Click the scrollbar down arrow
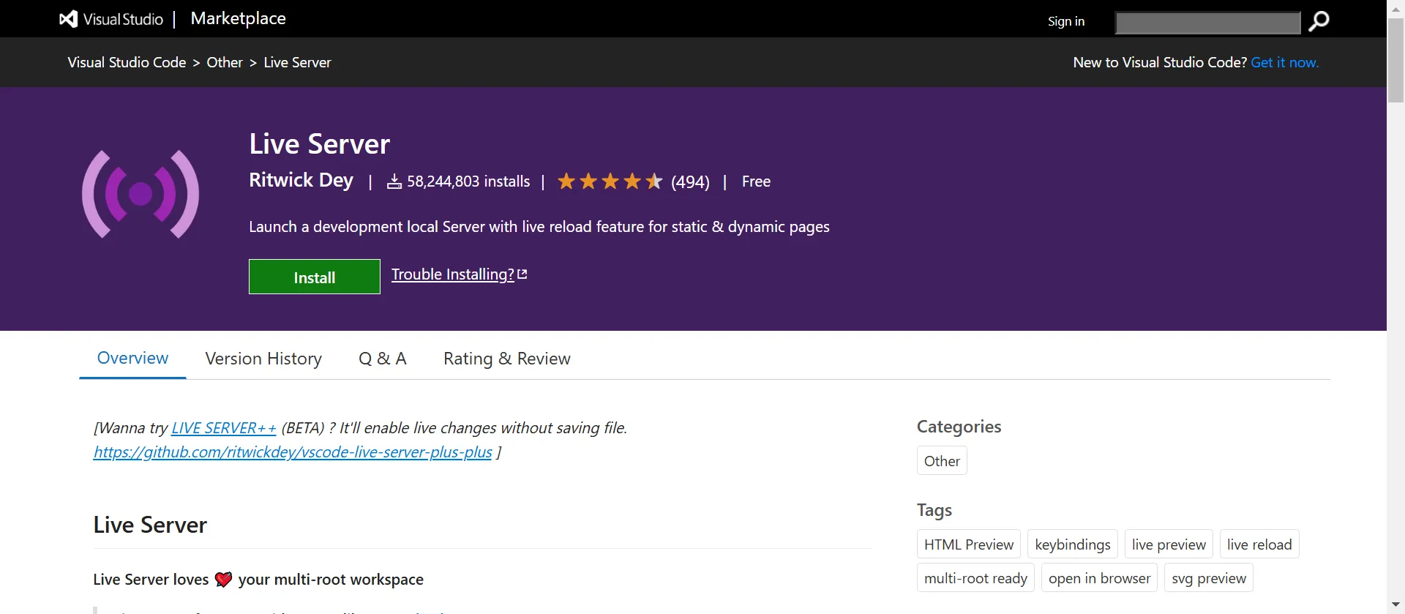Image resolution: width=1405 pixels, height=614 pixels. (x=1396, y=605)
